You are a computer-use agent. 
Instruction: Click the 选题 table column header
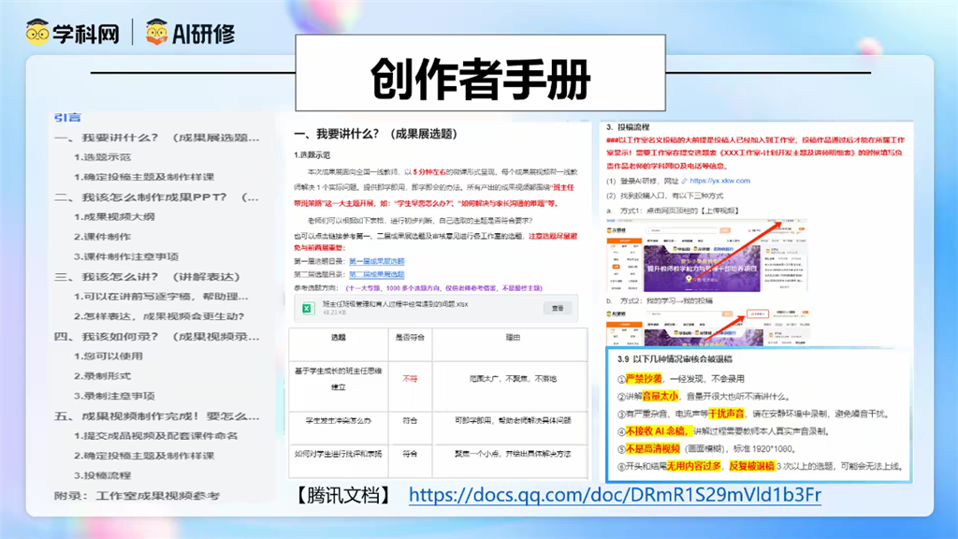point(339,337)
